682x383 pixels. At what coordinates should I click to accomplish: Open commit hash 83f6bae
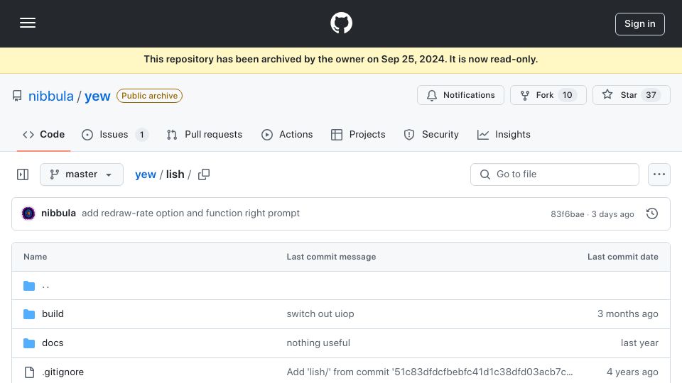(567, 214)
